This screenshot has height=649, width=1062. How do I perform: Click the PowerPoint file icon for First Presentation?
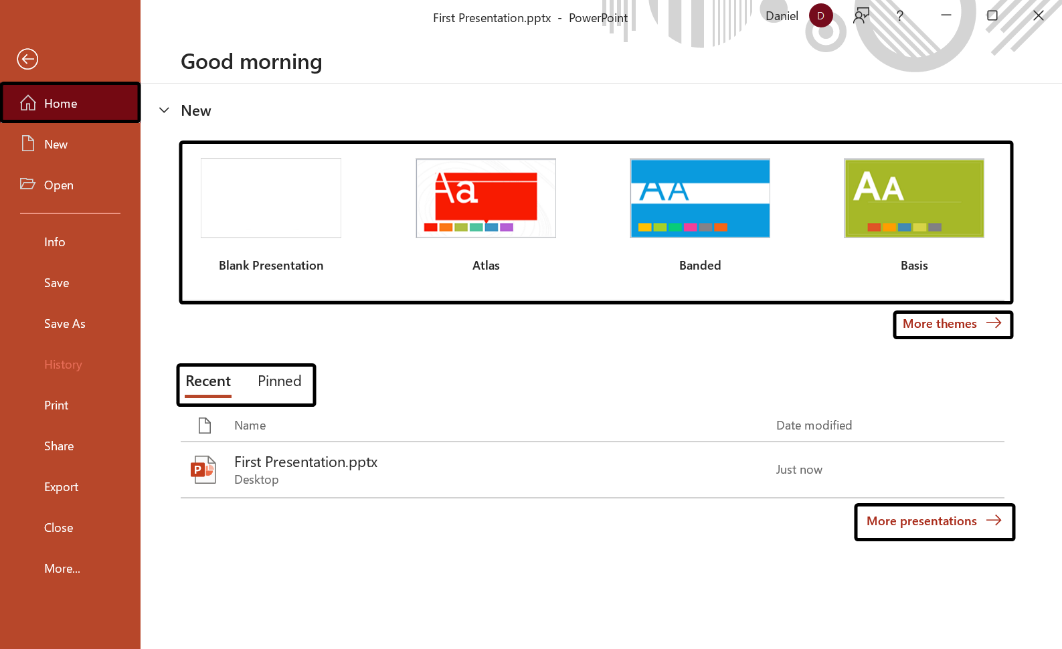tap(203, 470)
